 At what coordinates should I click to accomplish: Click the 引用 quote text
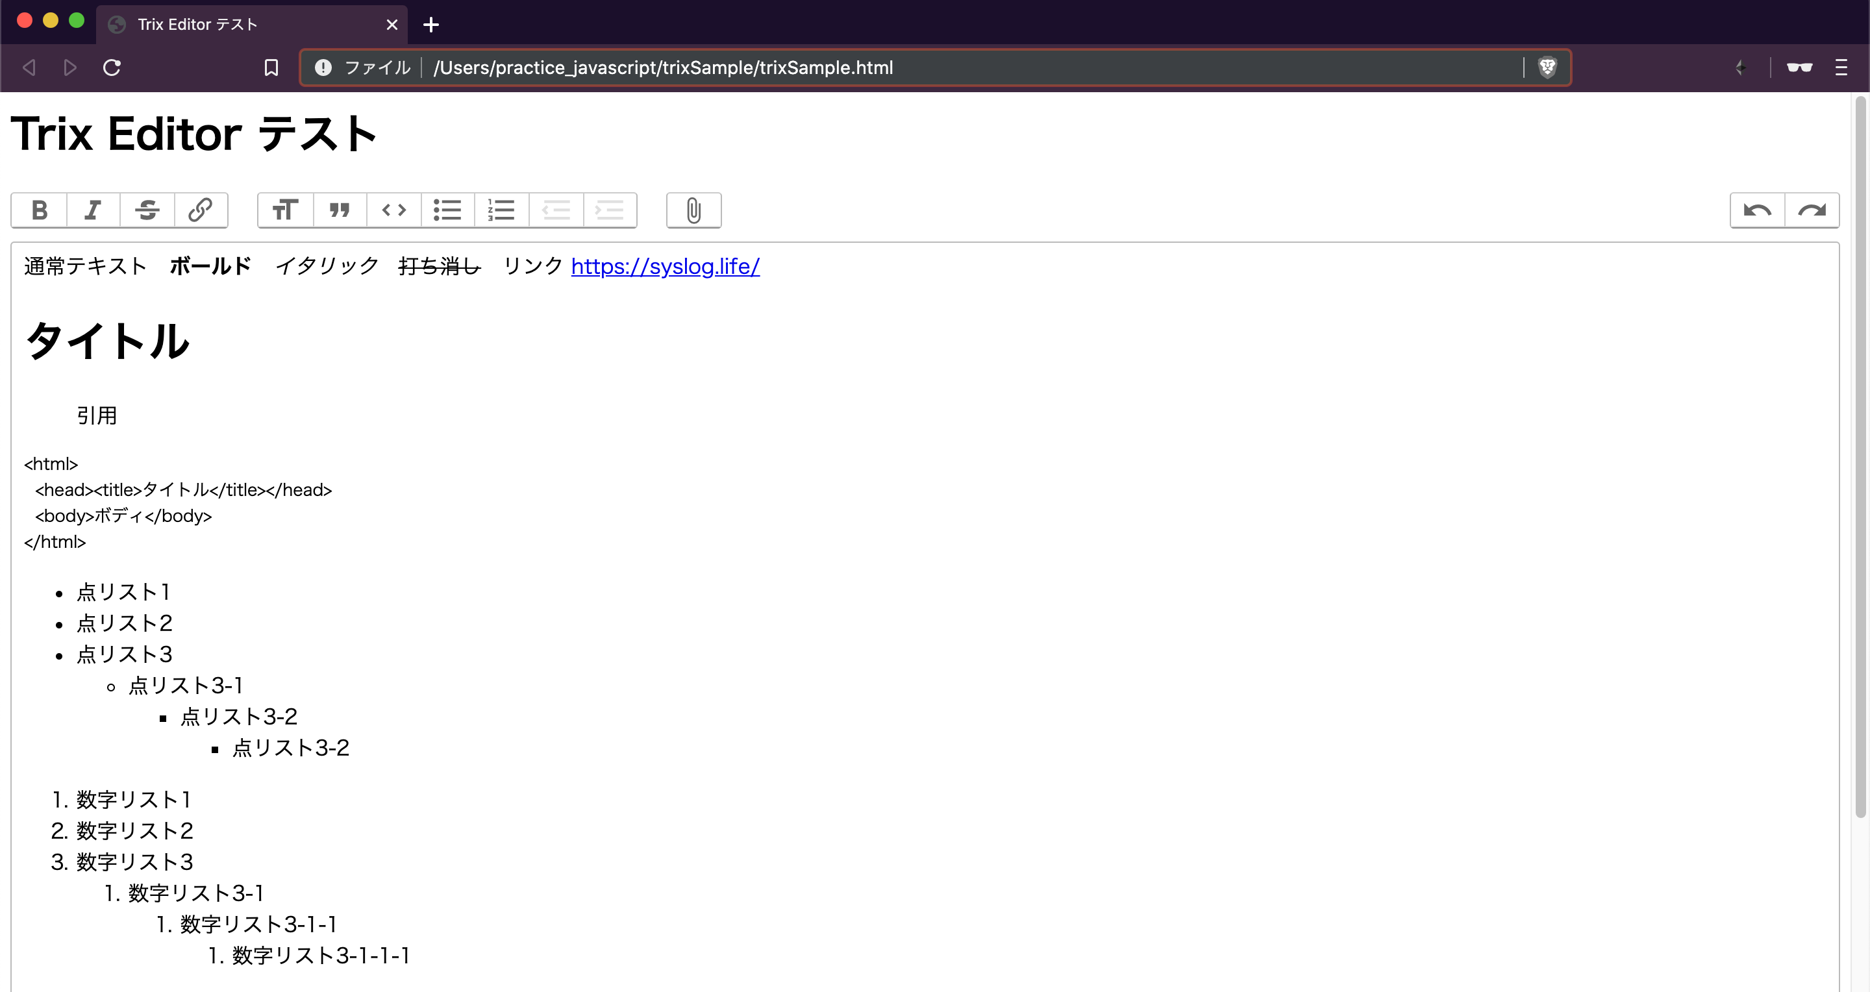point(97,415)
